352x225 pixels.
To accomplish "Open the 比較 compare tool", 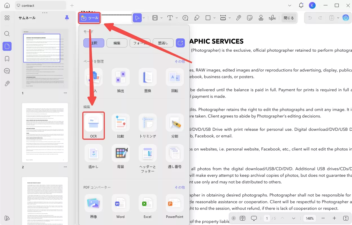I will pyautogui.click(x=121, y=126).
